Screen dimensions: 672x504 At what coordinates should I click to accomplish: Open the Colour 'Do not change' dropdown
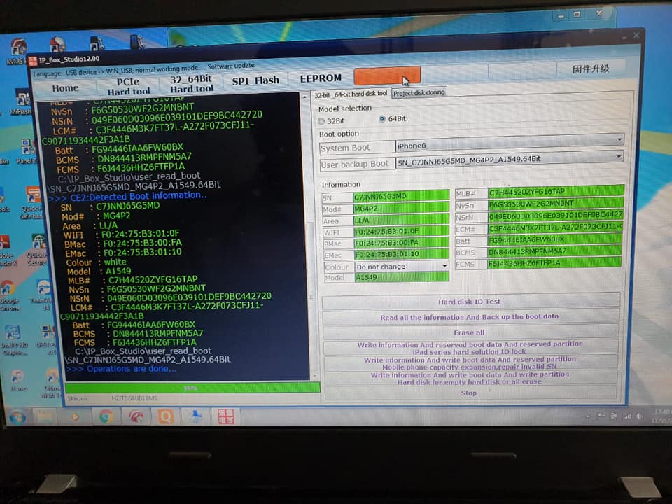402,267
